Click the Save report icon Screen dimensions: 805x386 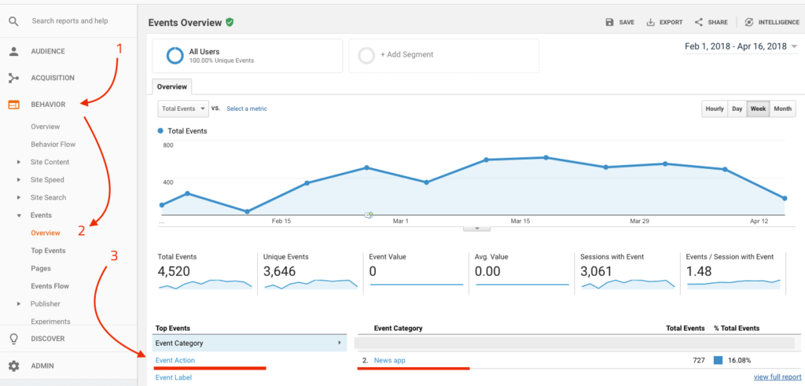tap(610, 23)
